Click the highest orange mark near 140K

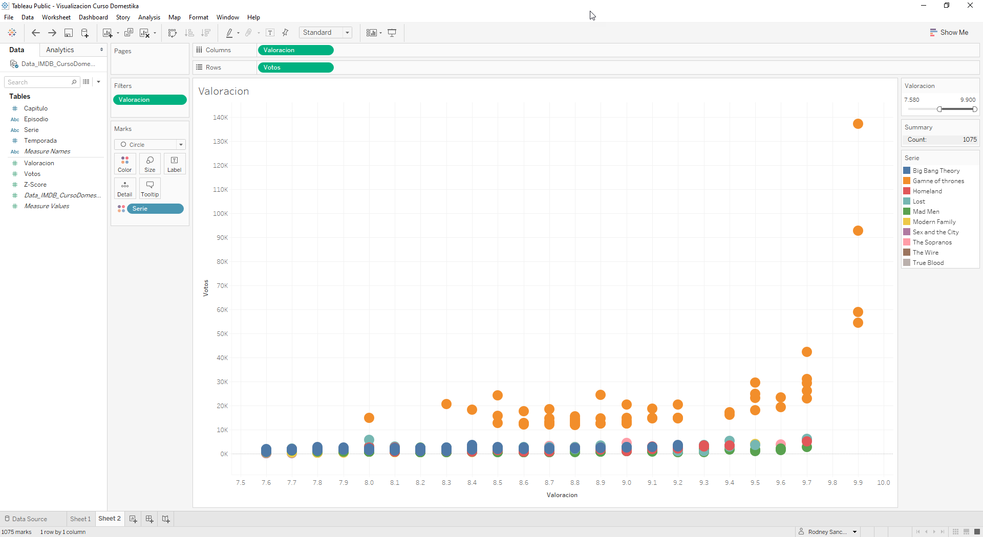pyautogui.click(x=858, y=124)
